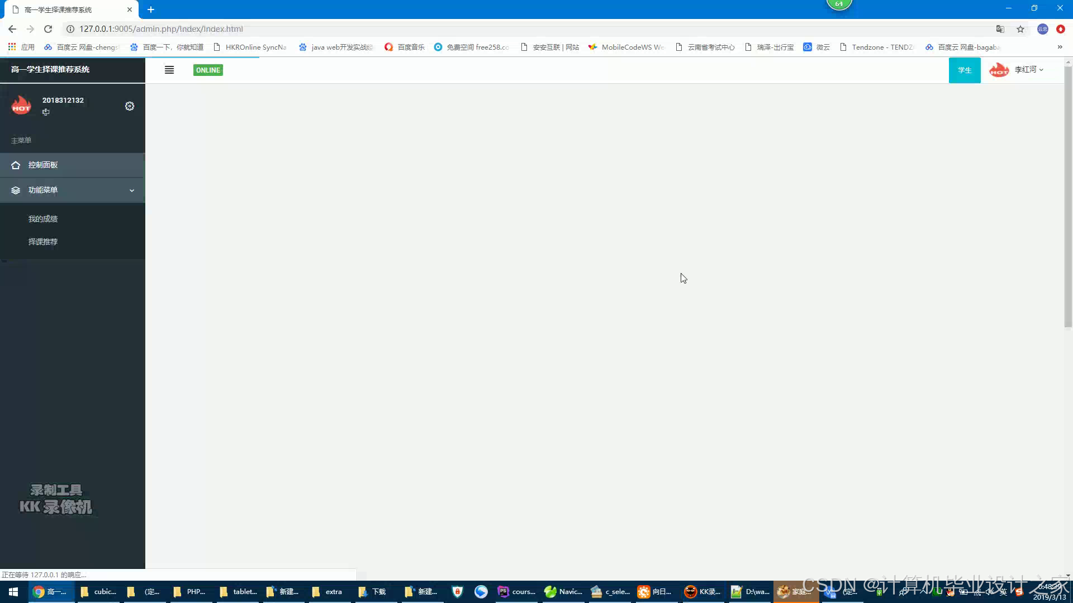The image size is (1073, 603).
Task: Click the red shield taskbar icon
Action: [457, 592]
